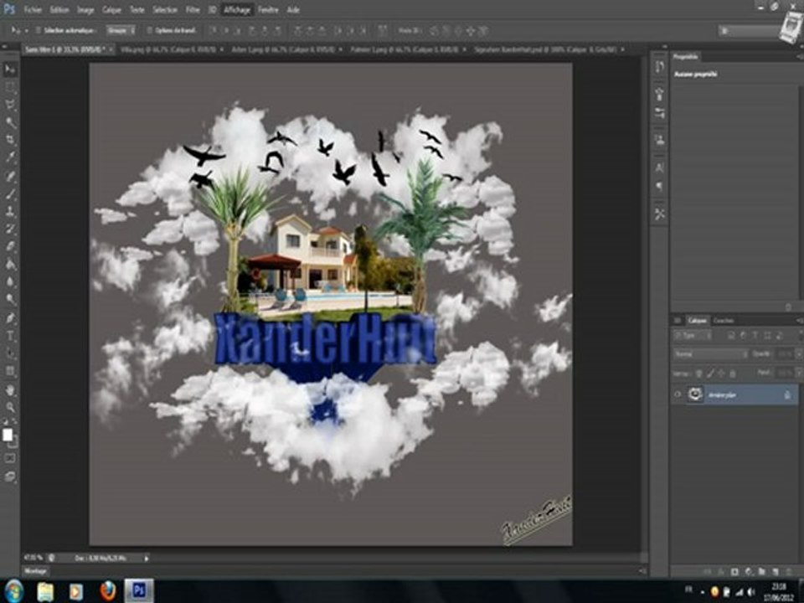The height and width of the screenshot is (603, 804).
Task: Add a layer mask icon
Action: point(734,571)
